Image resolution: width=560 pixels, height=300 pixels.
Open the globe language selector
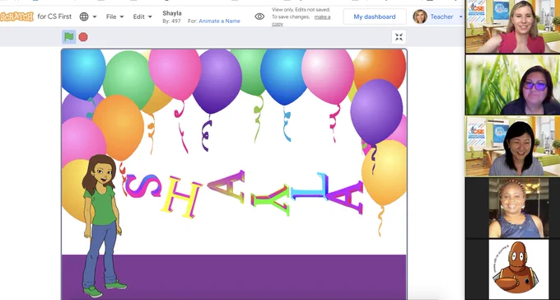(x=84, y=16)
